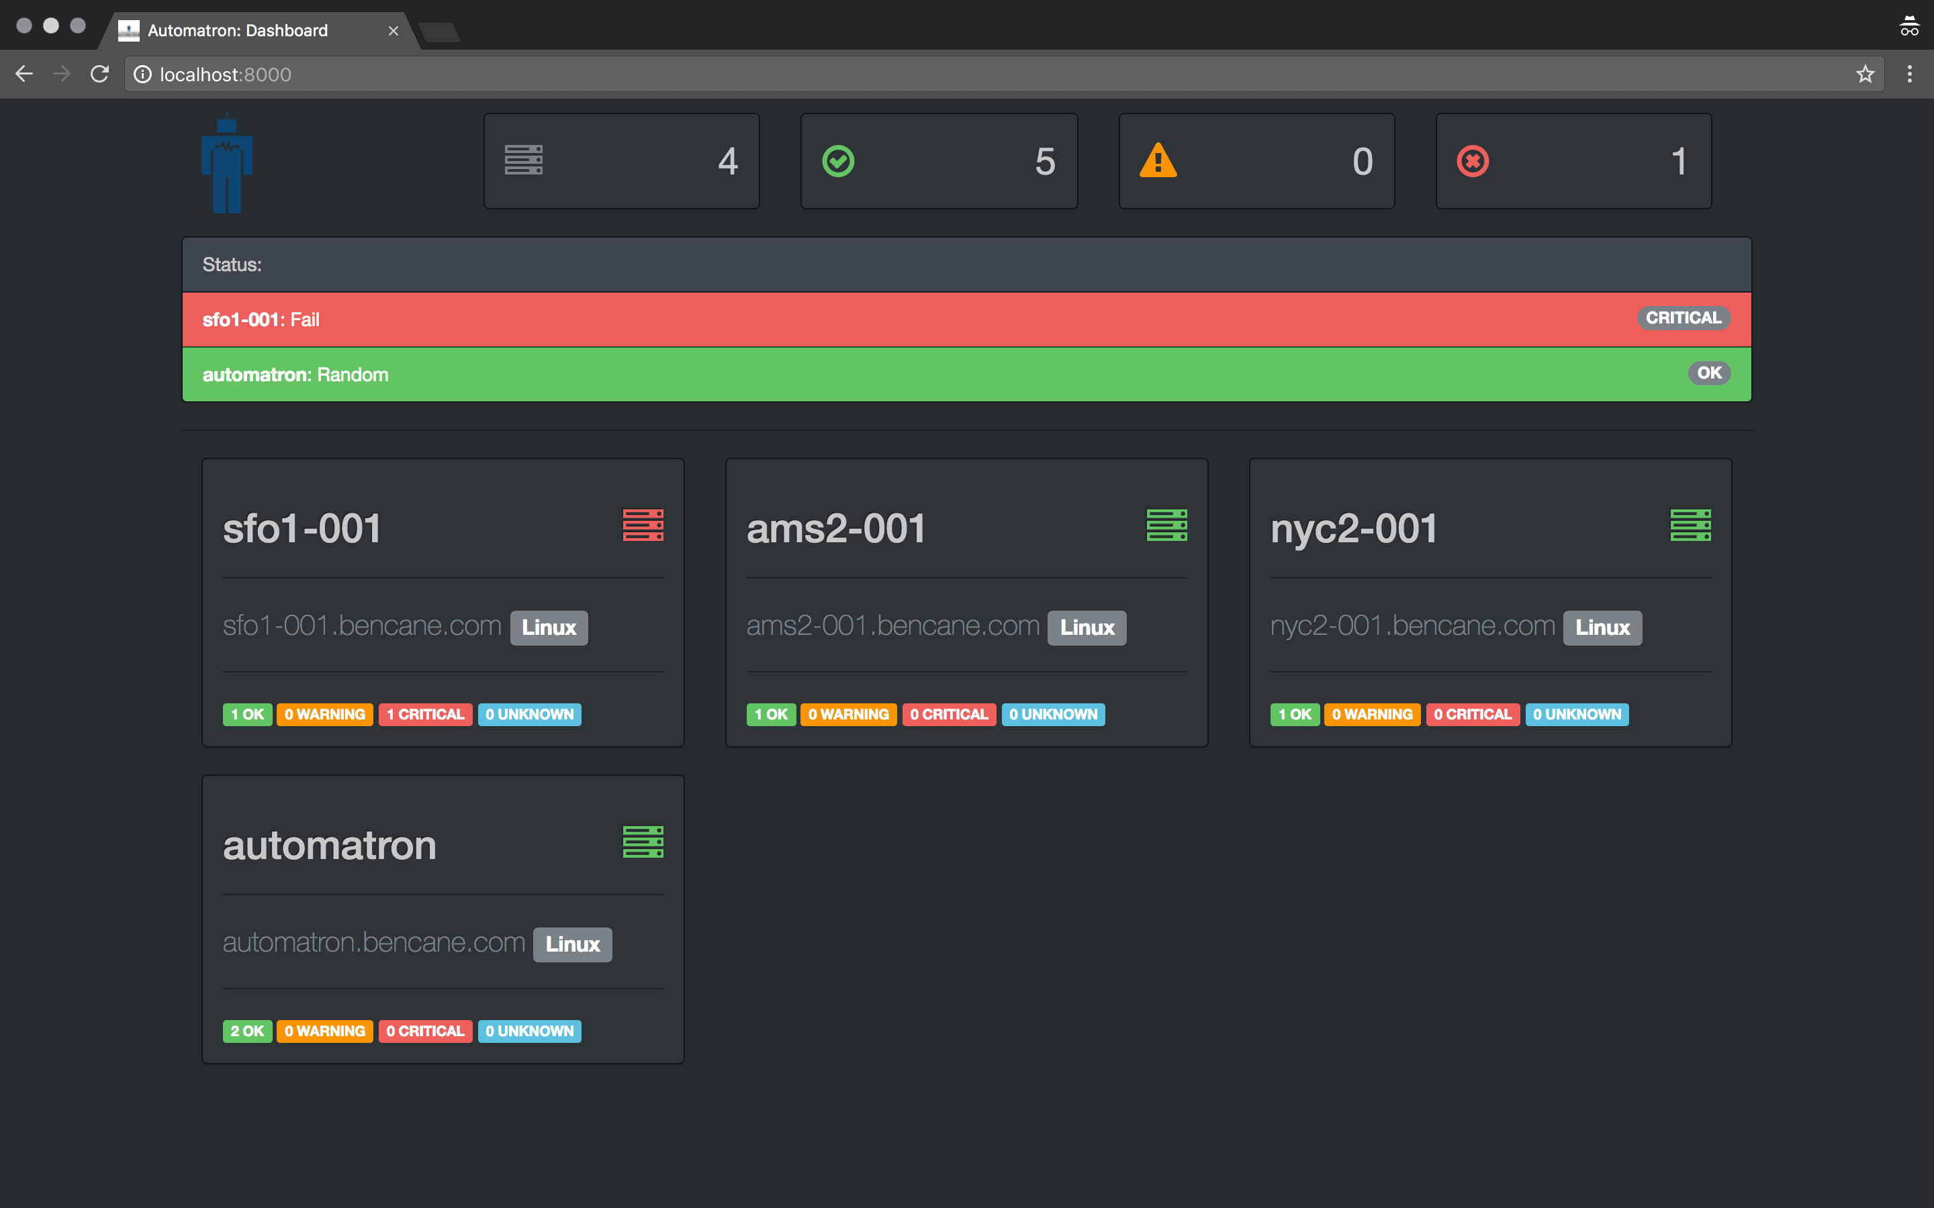Click the ams2-001.bencane.com hostname
Screen dimensions: 1934x1208
tap(892, 625)
